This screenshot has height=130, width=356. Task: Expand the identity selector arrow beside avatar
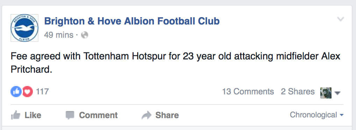click(x=337, y=93)
